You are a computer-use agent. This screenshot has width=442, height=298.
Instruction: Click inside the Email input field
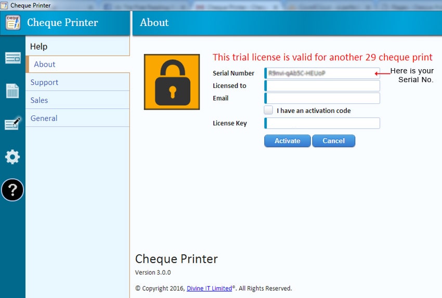(322, 98)
